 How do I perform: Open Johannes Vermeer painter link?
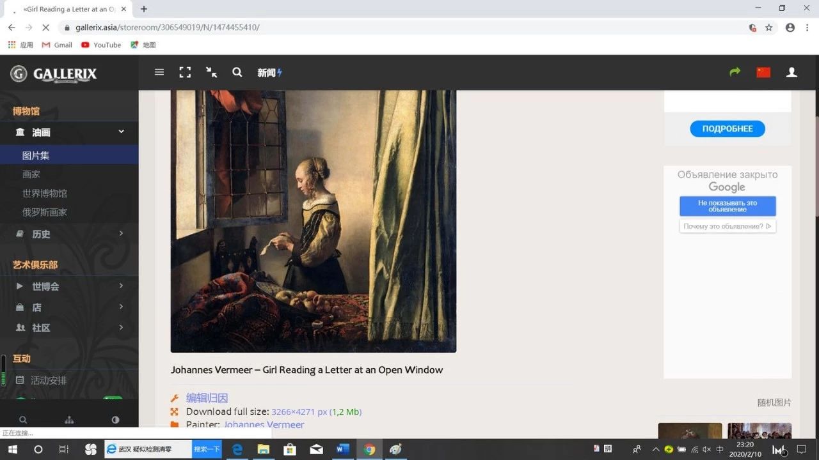(x=264, y=425)
